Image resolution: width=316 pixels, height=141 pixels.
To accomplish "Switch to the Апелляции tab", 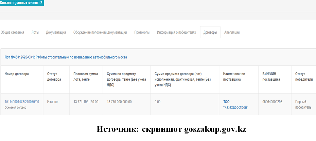I will coord(232,33).
